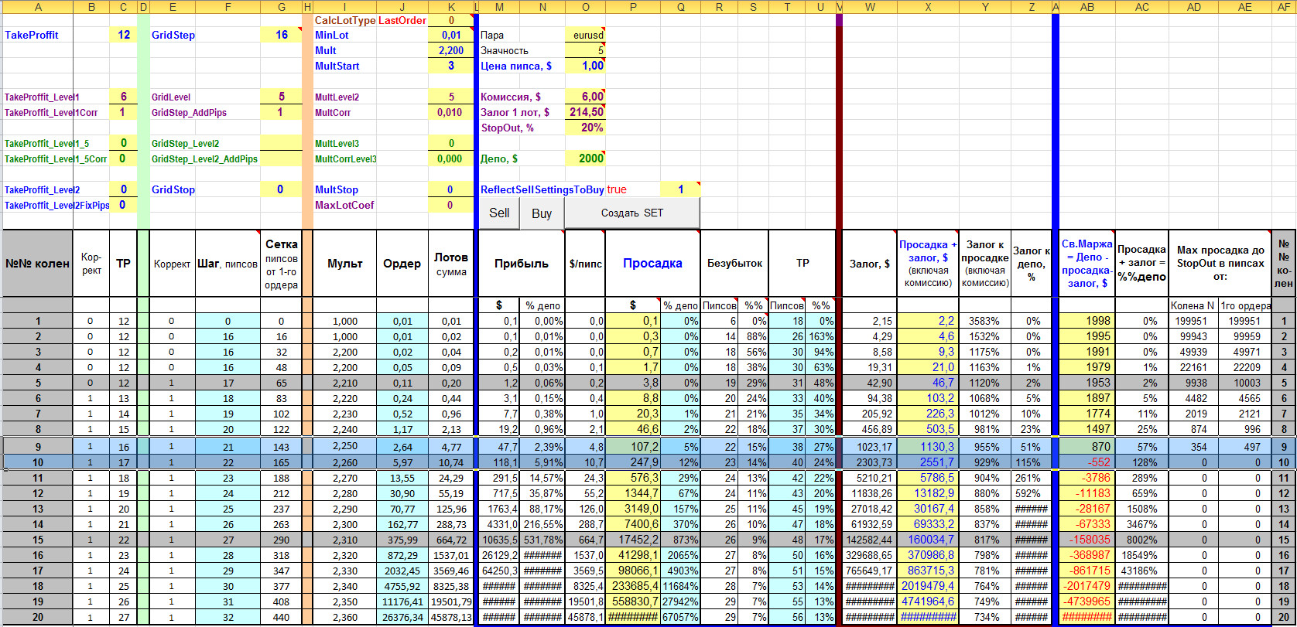Screen dimensions: 1297x627
Task: Select the Комиссия value 6,00
Action: pos(585,97)
